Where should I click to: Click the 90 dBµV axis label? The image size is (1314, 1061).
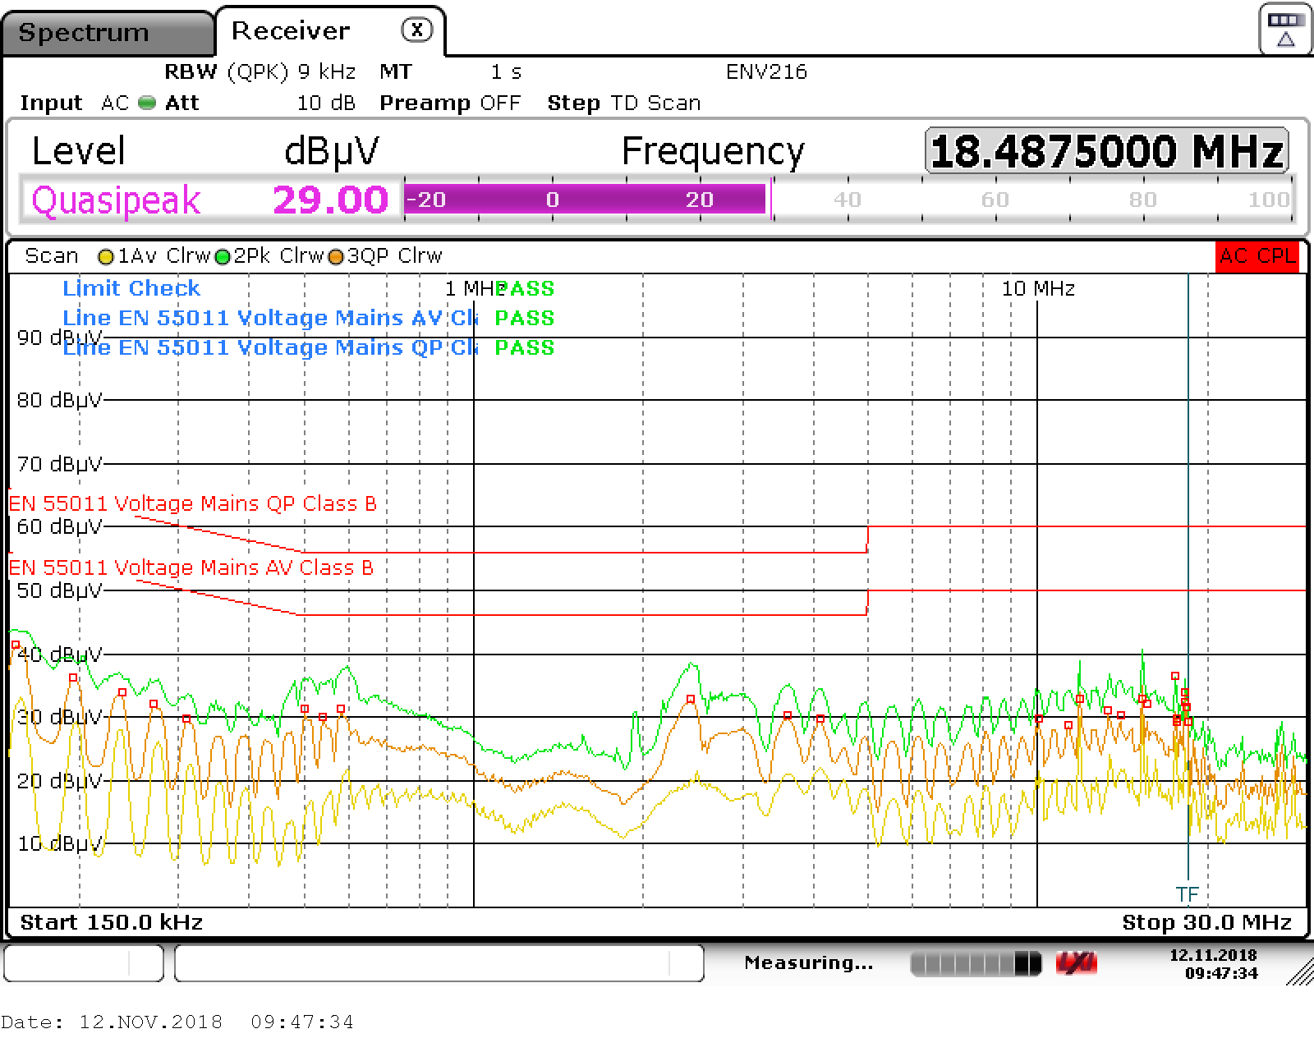click(x=59, y=338)
